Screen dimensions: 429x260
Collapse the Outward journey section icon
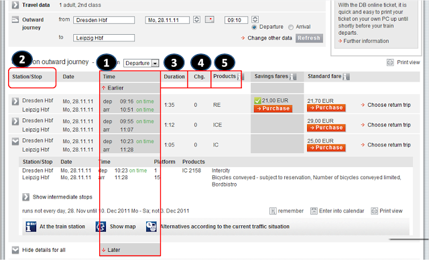pos(15,19)
